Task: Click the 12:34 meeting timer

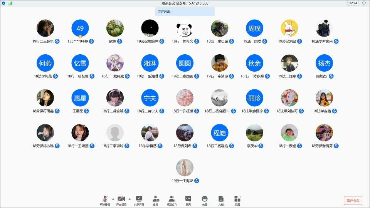Action: (352, 3)
